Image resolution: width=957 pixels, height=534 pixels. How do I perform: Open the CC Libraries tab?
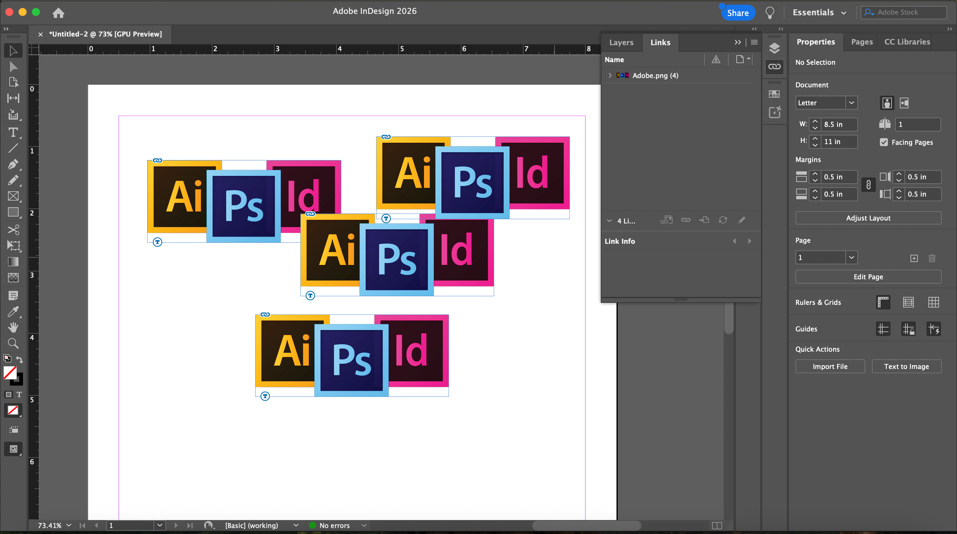tap(907, 42)
